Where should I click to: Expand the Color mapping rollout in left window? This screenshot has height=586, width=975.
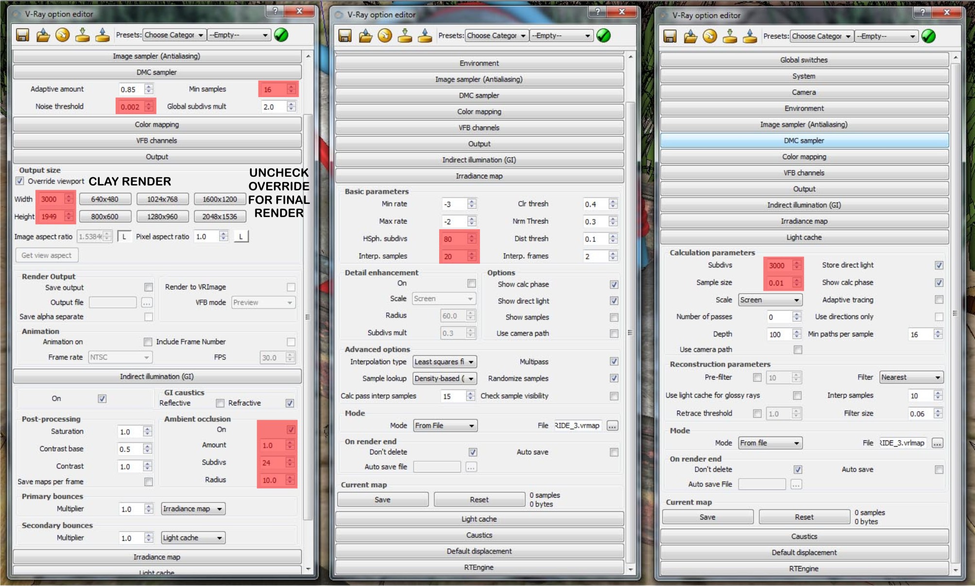[157, 125]
